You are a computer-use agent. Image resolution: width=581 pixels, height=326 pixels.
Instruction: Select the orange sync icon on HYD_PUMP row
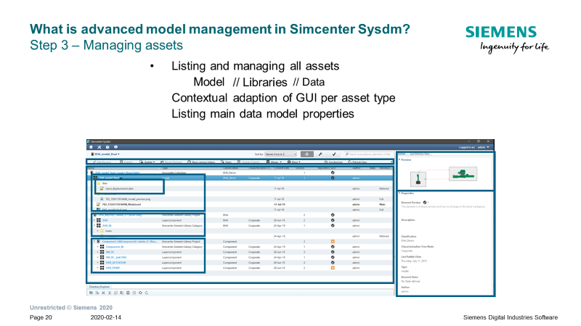click(333, 267)
